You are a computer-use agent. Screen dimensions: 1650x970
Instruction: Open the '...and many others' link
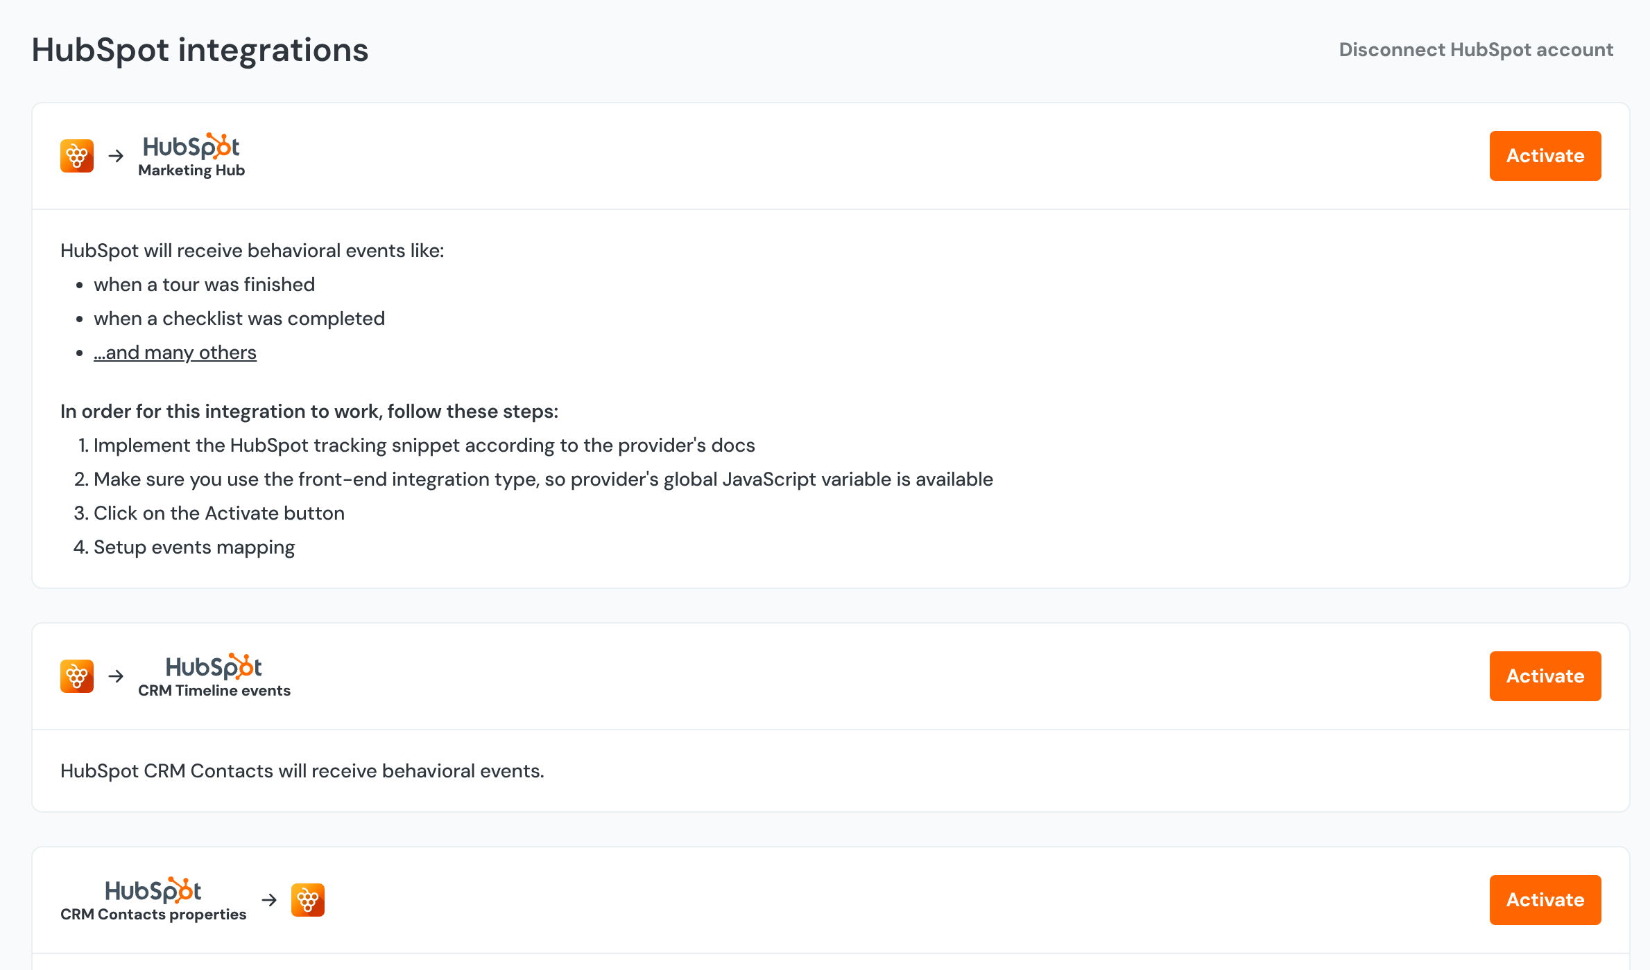(175, 353)
